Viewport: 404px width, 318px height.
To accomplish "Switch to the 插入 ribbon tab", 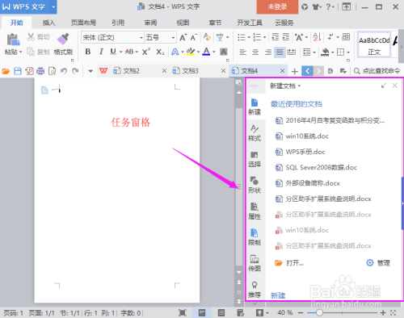I will point(48,23).
